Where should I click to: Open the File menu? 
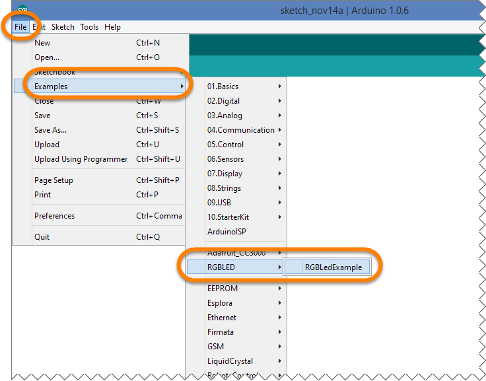20,27
